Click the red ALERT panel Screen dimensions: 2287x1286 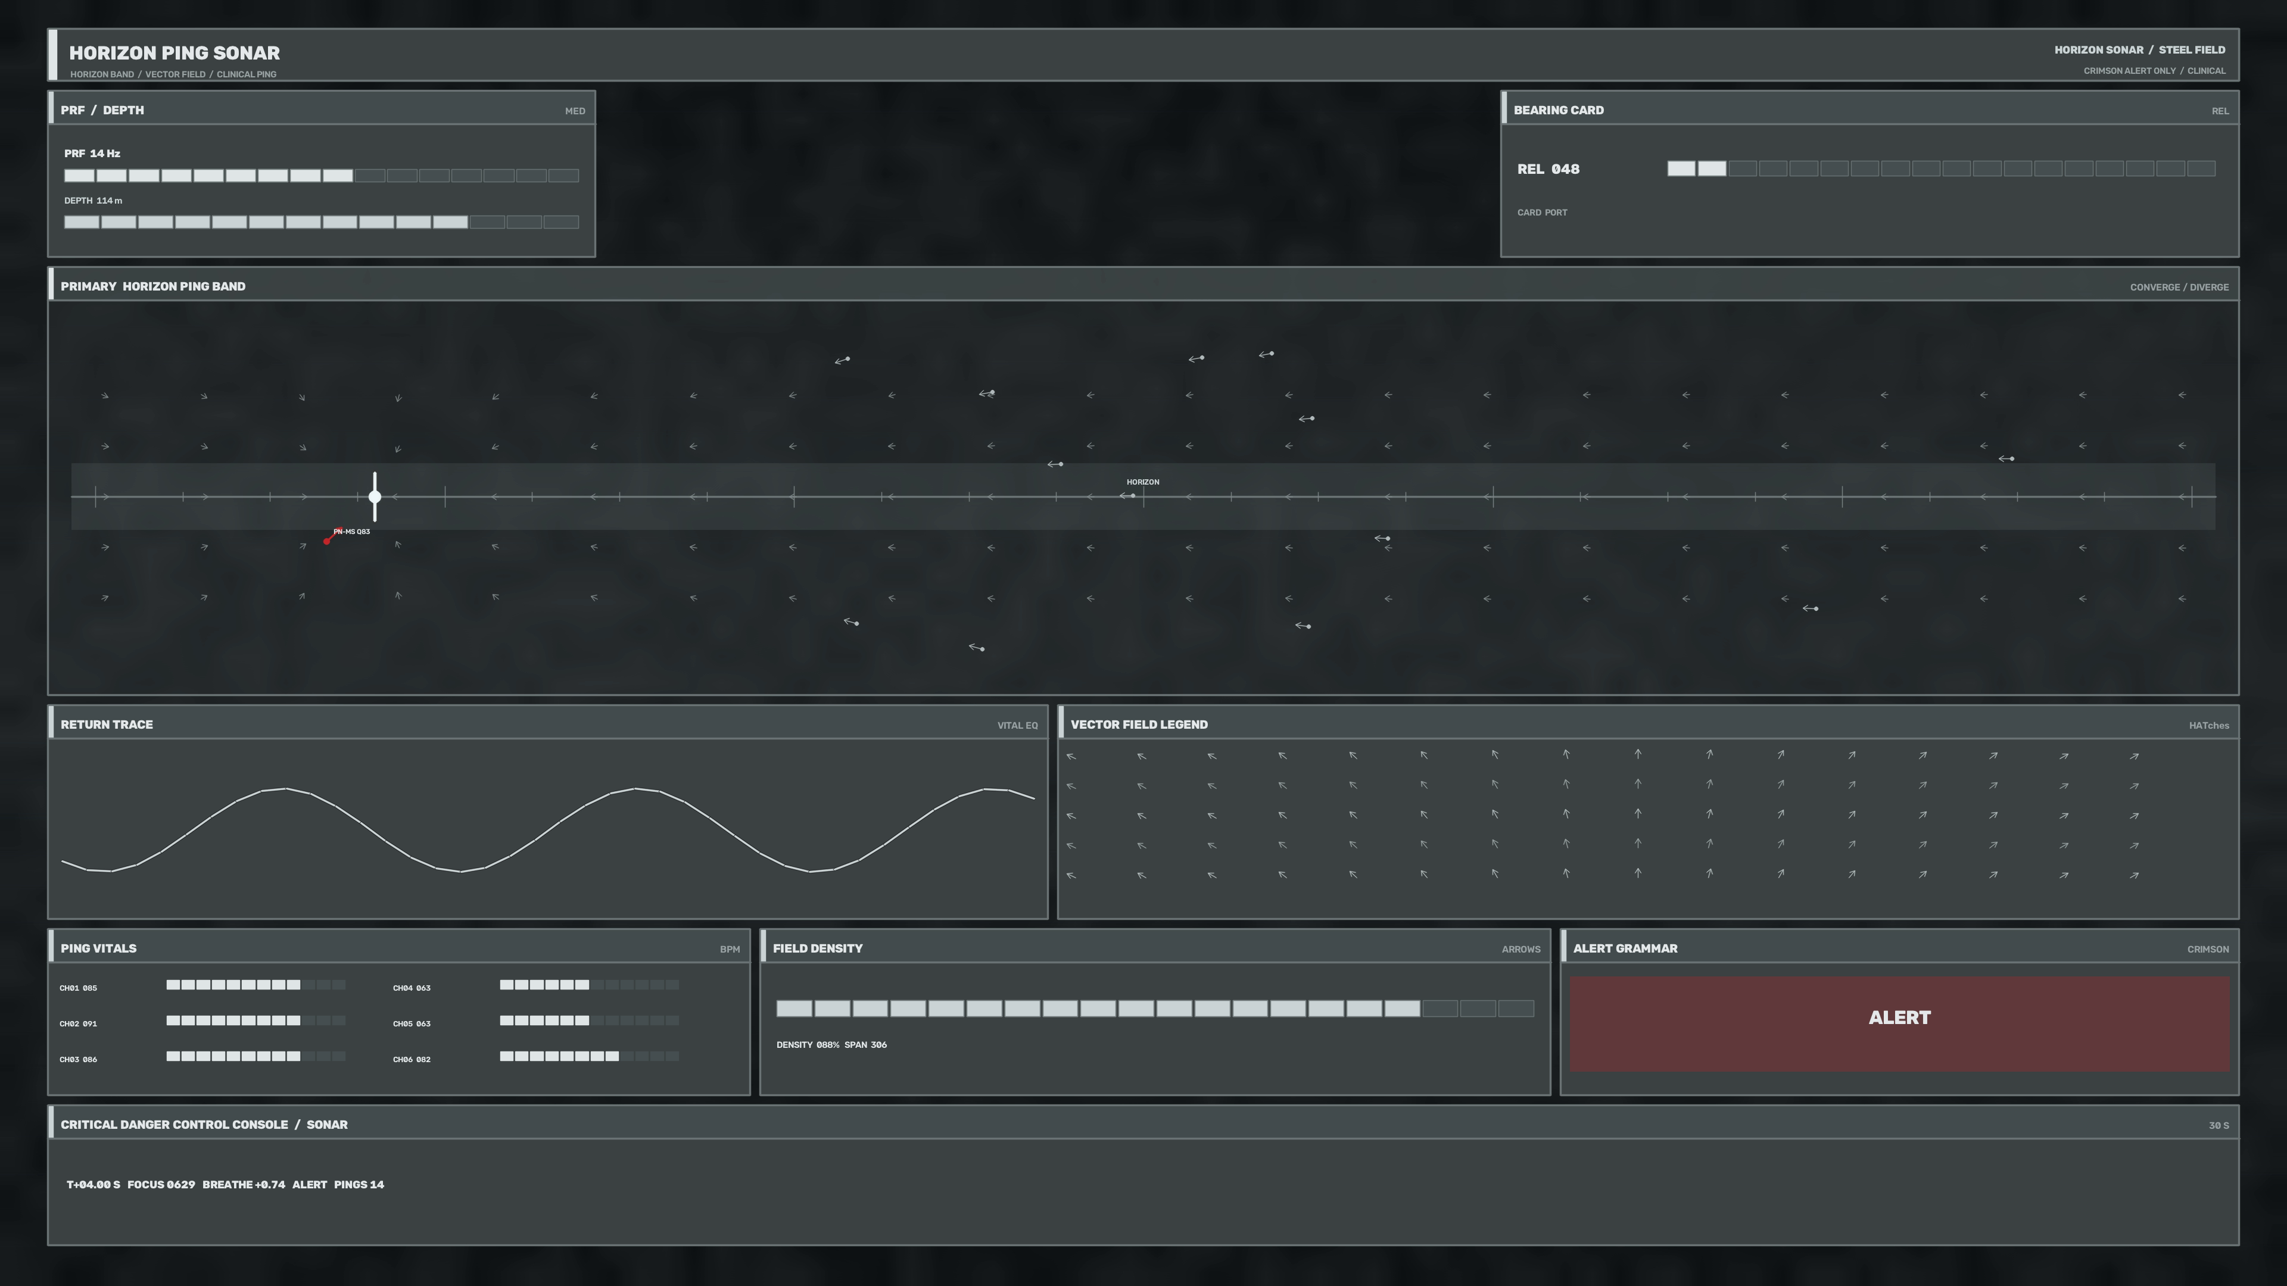coord(1899,1024)
